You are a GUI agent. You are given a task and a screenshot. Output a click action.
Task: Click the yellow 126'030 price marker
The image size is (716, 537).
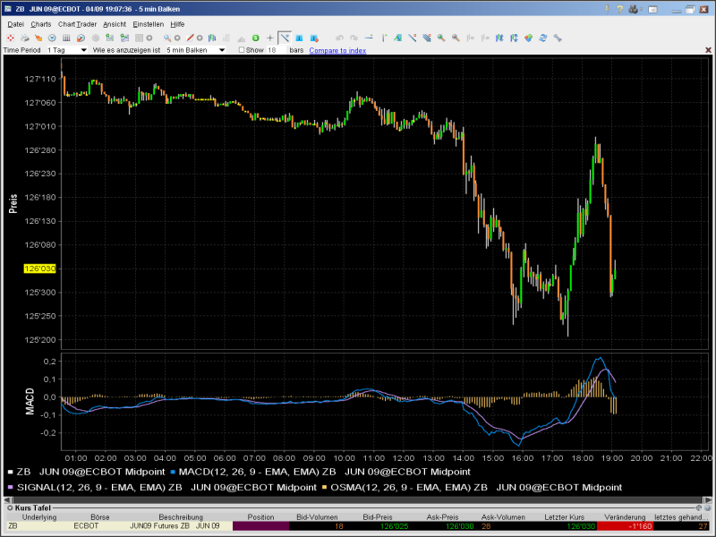point(40,268)
